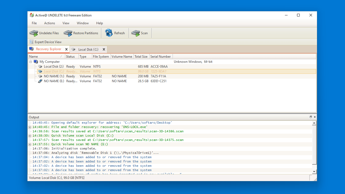Click the Local Disk (2:) drive icon
Image resolution: width=345 pixels, height=194 pixels.
40,67
